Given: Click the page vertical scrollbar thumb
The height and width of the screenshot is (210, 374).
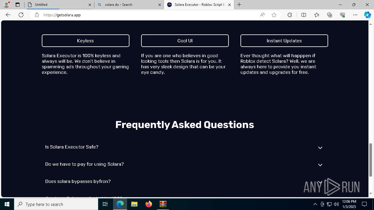Looking at the screenshot, I should coord(371,160).
